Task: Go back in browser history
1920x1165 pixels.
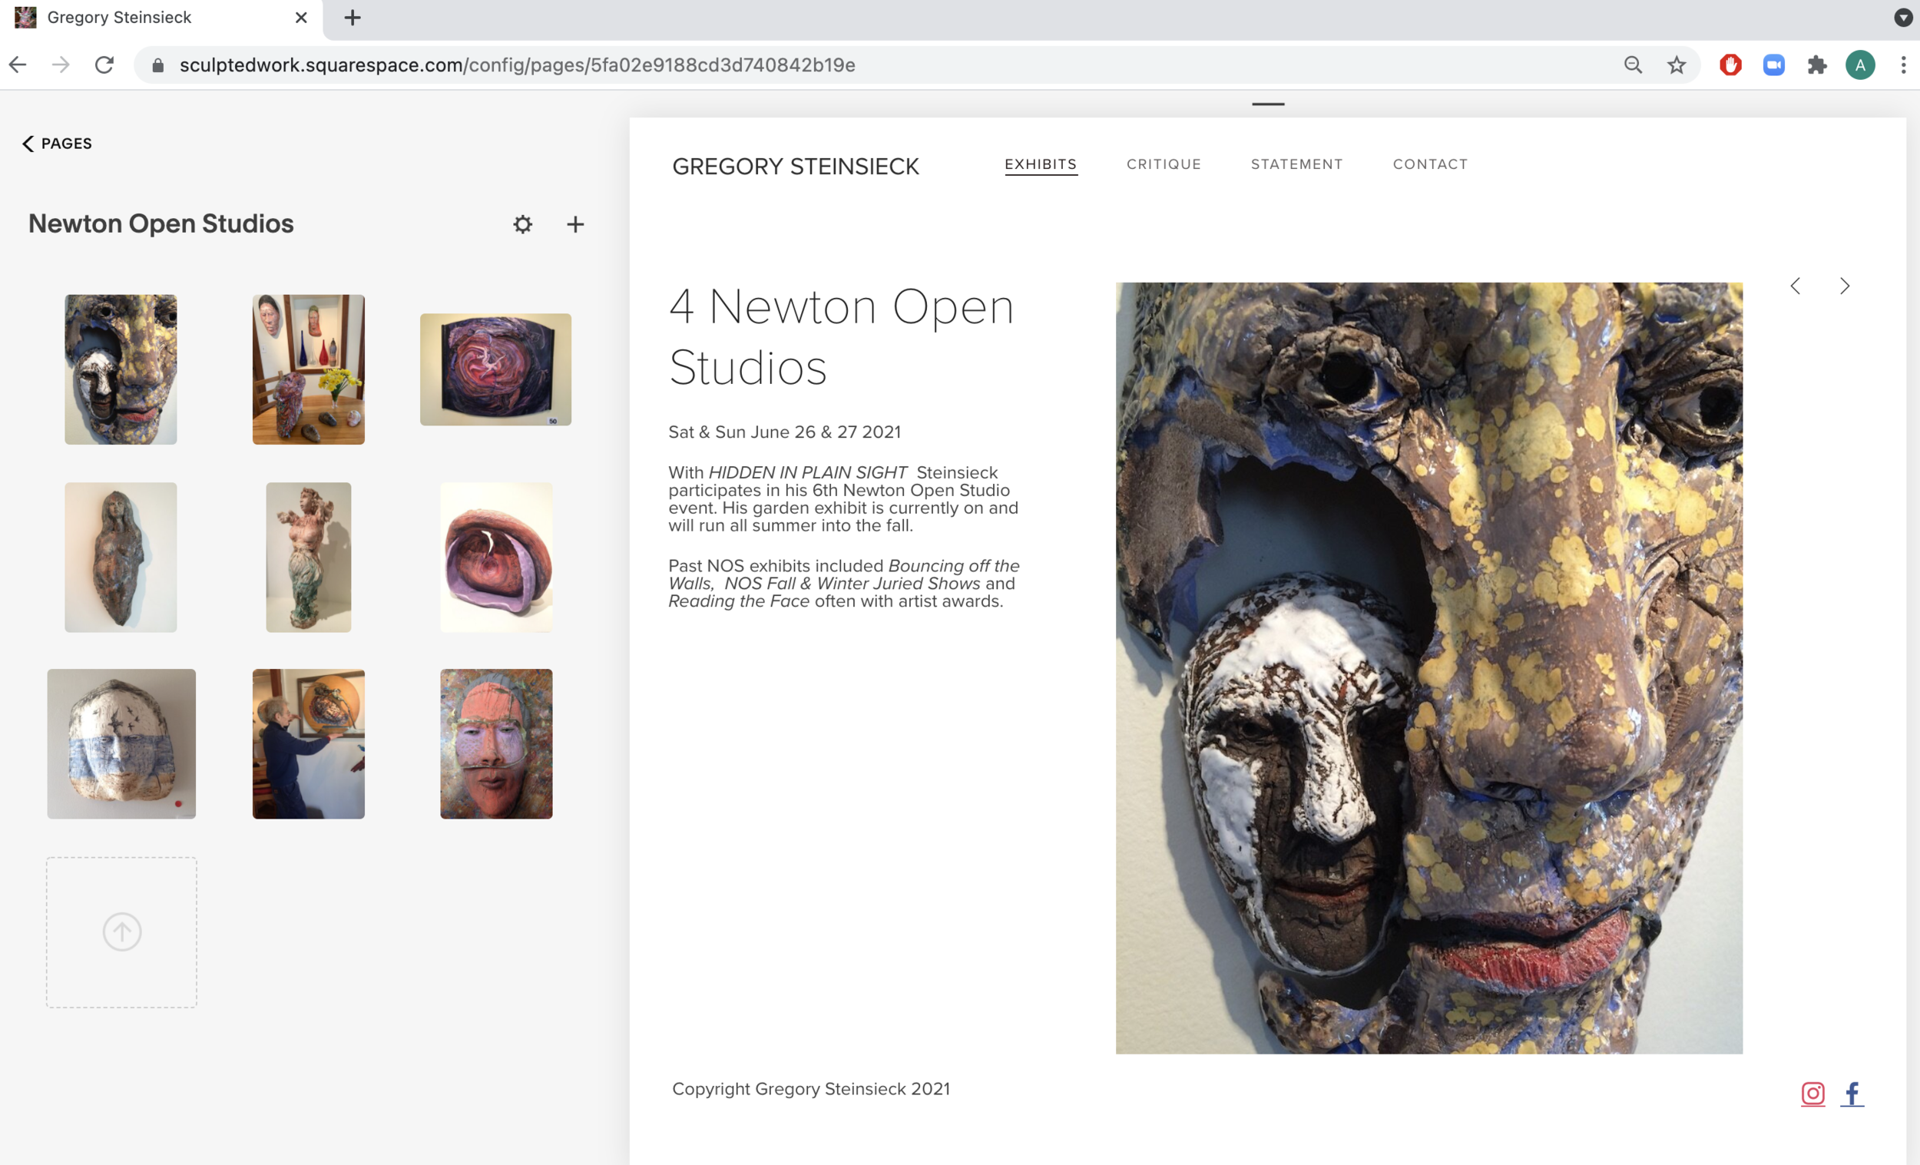Action: 18,65
